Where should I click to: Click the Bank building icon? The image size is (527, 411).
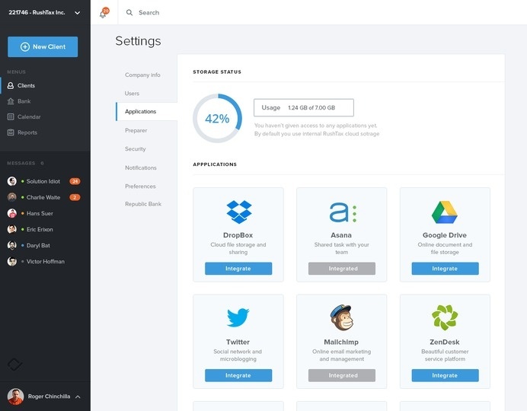[x=11, y=101]
